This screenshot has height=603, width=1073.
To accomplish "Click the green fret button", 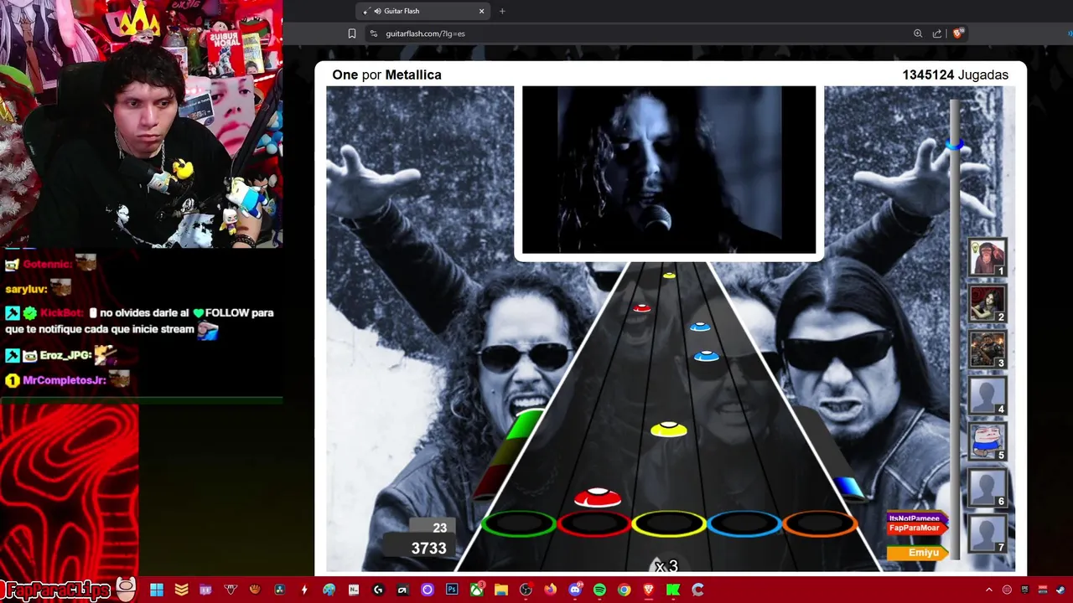I will [x=518, y=524].
